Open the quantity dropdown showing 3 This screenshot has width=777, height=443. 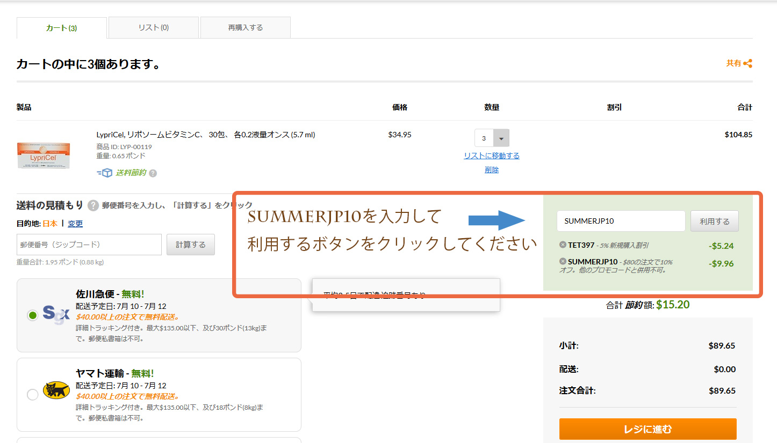tap(492, 138)
